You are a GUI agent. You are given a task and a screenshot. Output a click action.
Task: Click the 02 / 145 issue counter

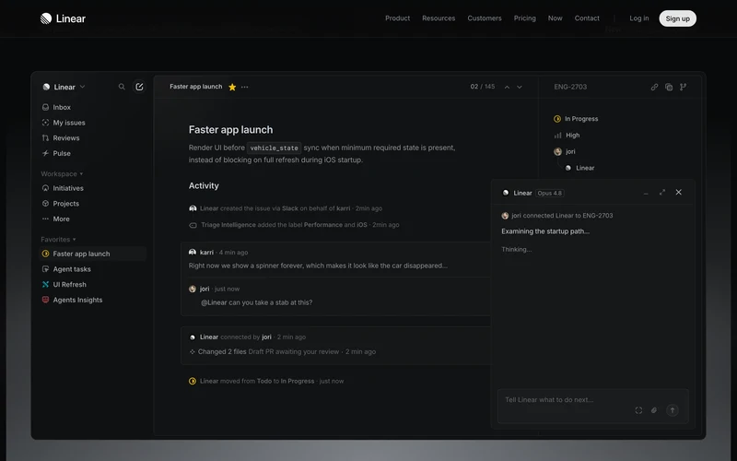click(482, 87)
